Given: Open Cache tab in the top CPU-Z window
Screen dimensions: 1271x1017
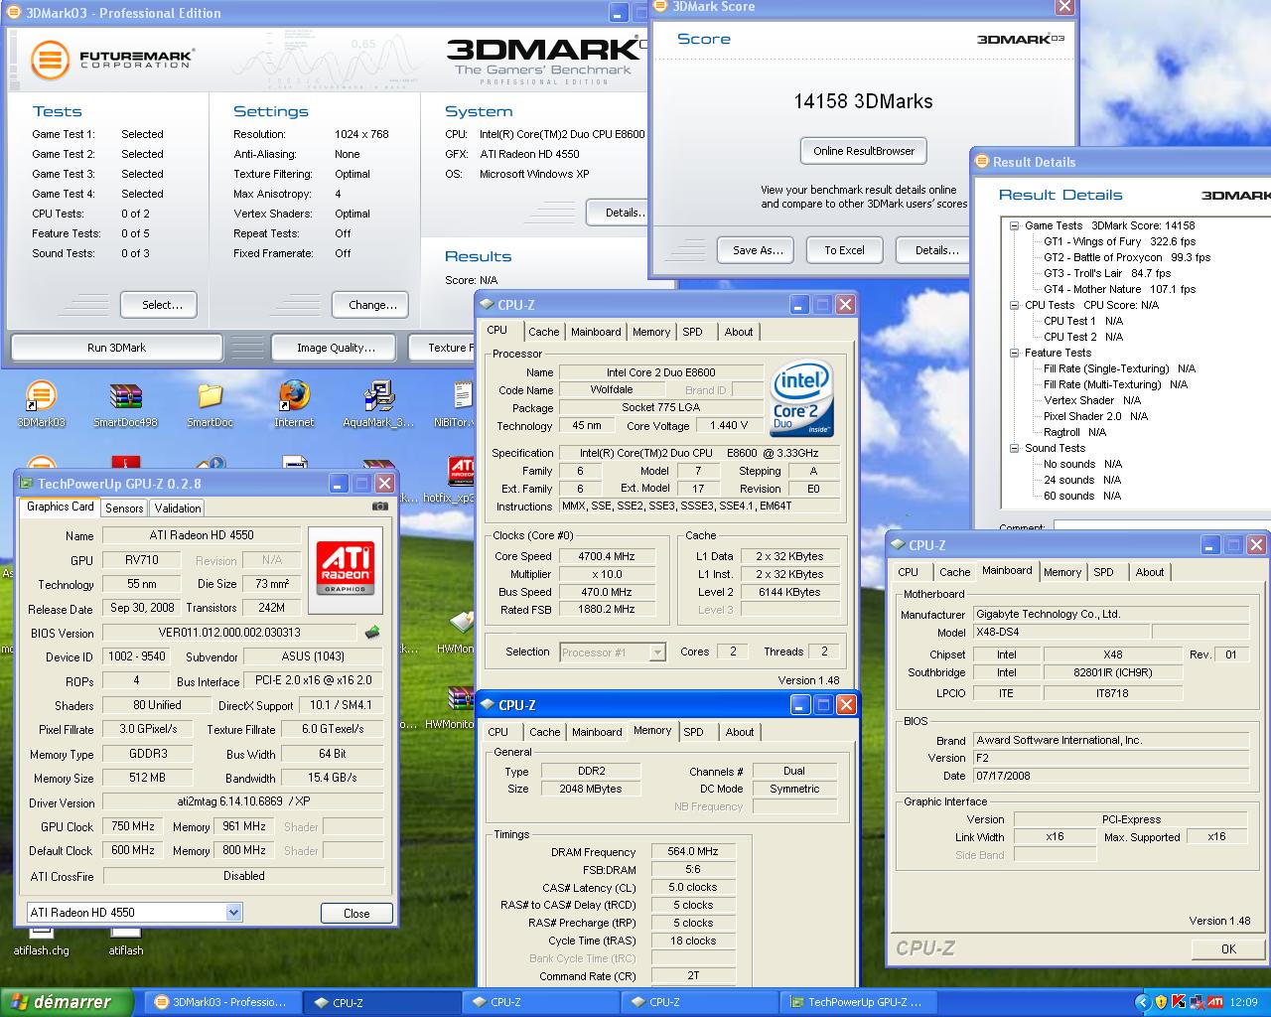Looking at the screenshot, I should point(543,332).
